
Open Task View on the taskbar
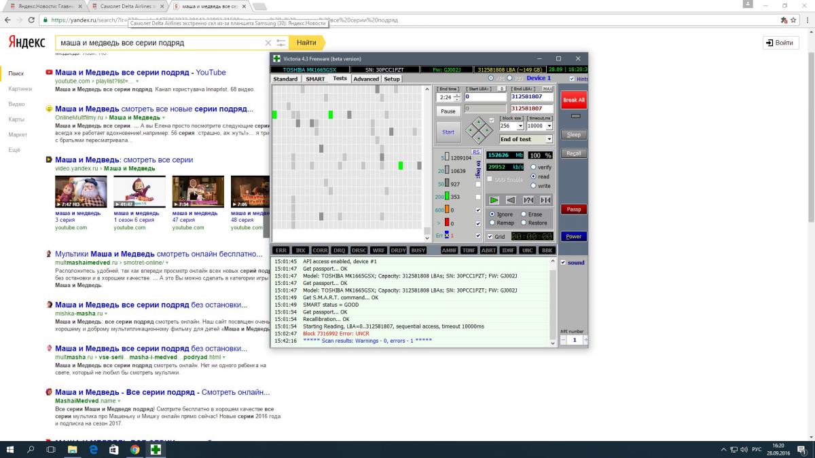point(51,449)
